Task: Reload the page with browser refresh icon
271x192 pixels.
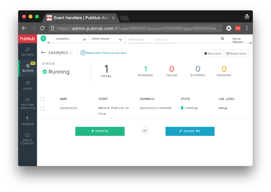Action: (x=42, y=28)
